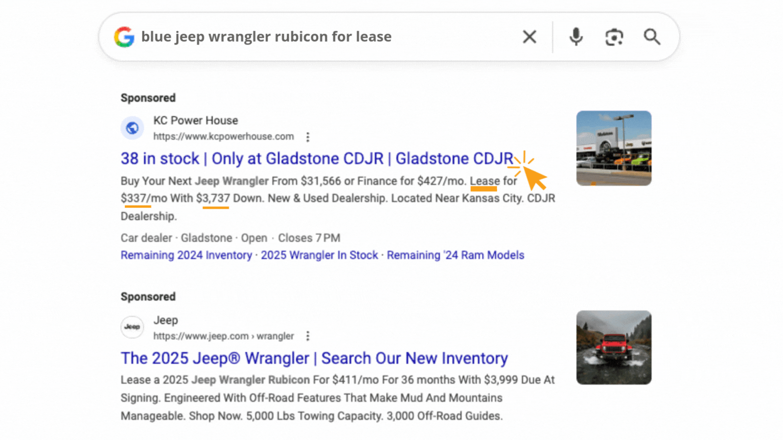This screenshot has width=783, height=440.
Task: Clear the search query with the X icon
Action: (x=529, y=36)
